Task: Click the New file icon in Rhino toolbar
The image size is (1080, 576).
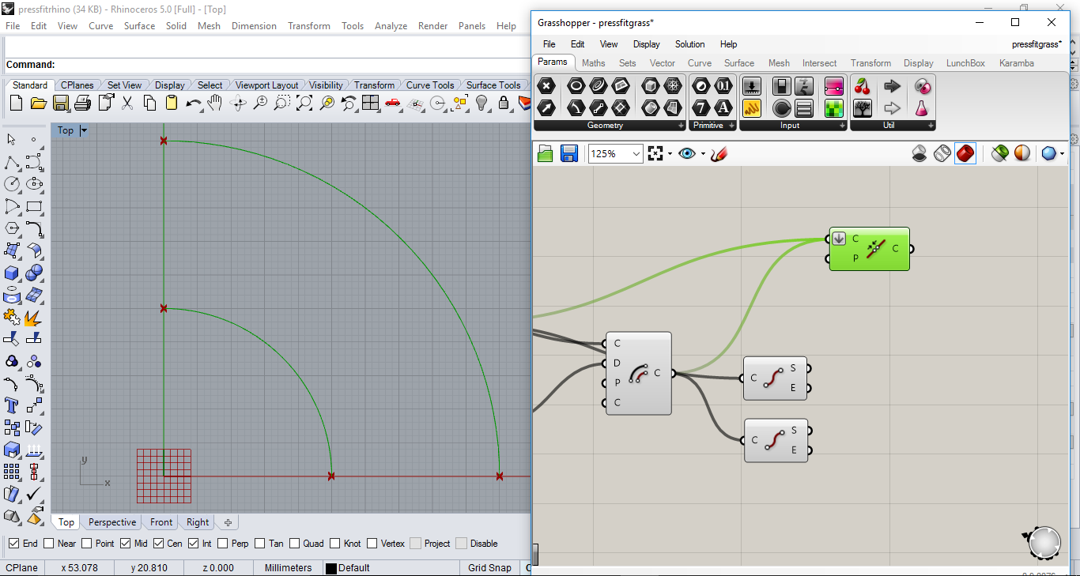Action: (x=16, y=103)
